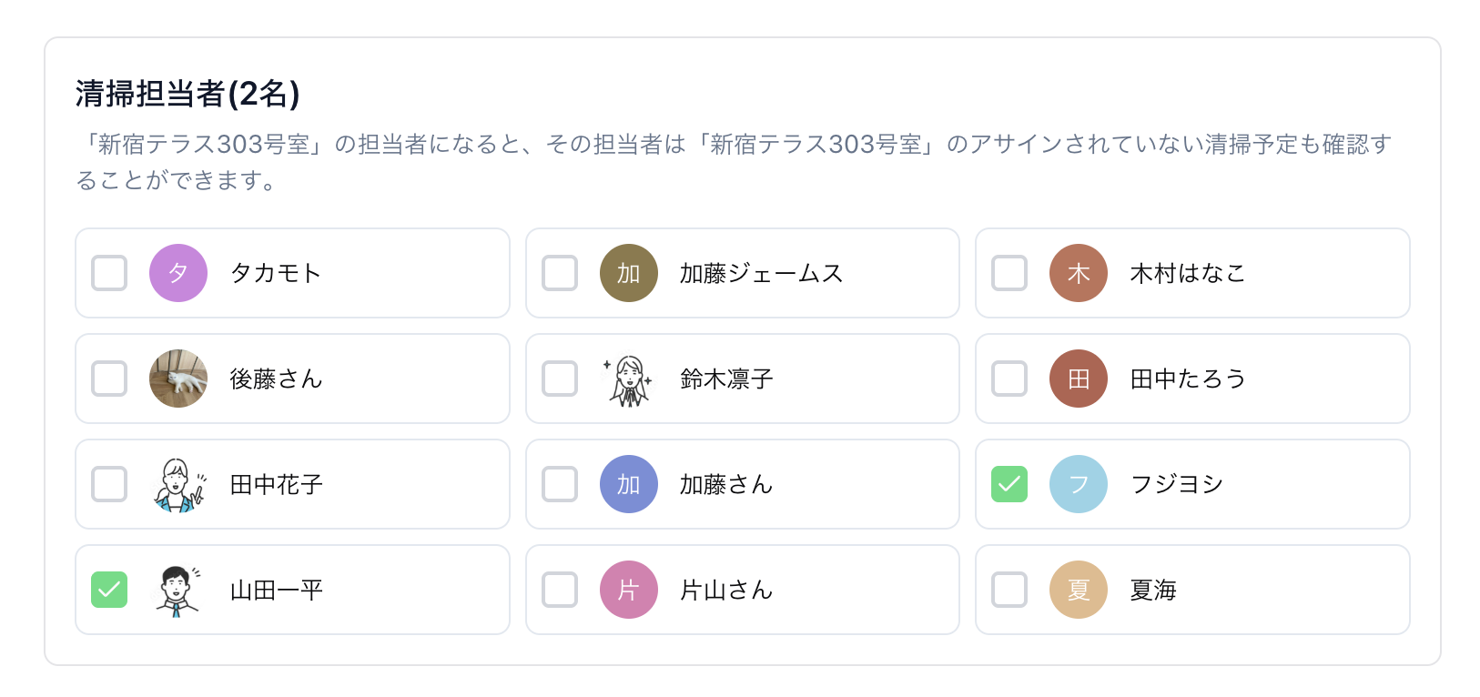Select the 片山さん staff card
Screen dimensions: 1480x697
pos(742,590)
